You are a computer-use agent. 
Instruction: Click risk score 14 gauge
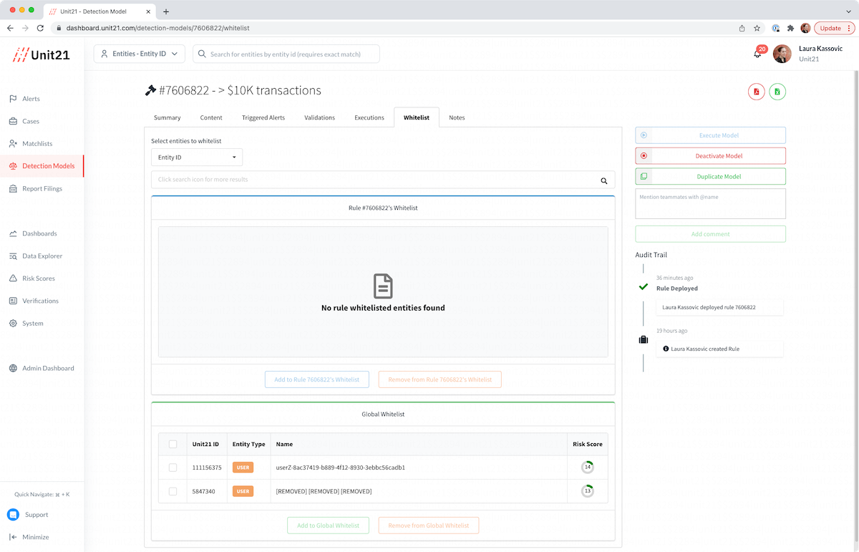(x=588, y=468)
